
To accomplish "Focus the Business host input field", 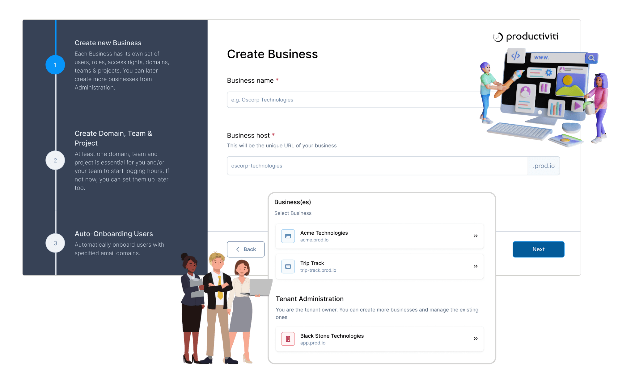I will 377,166.
